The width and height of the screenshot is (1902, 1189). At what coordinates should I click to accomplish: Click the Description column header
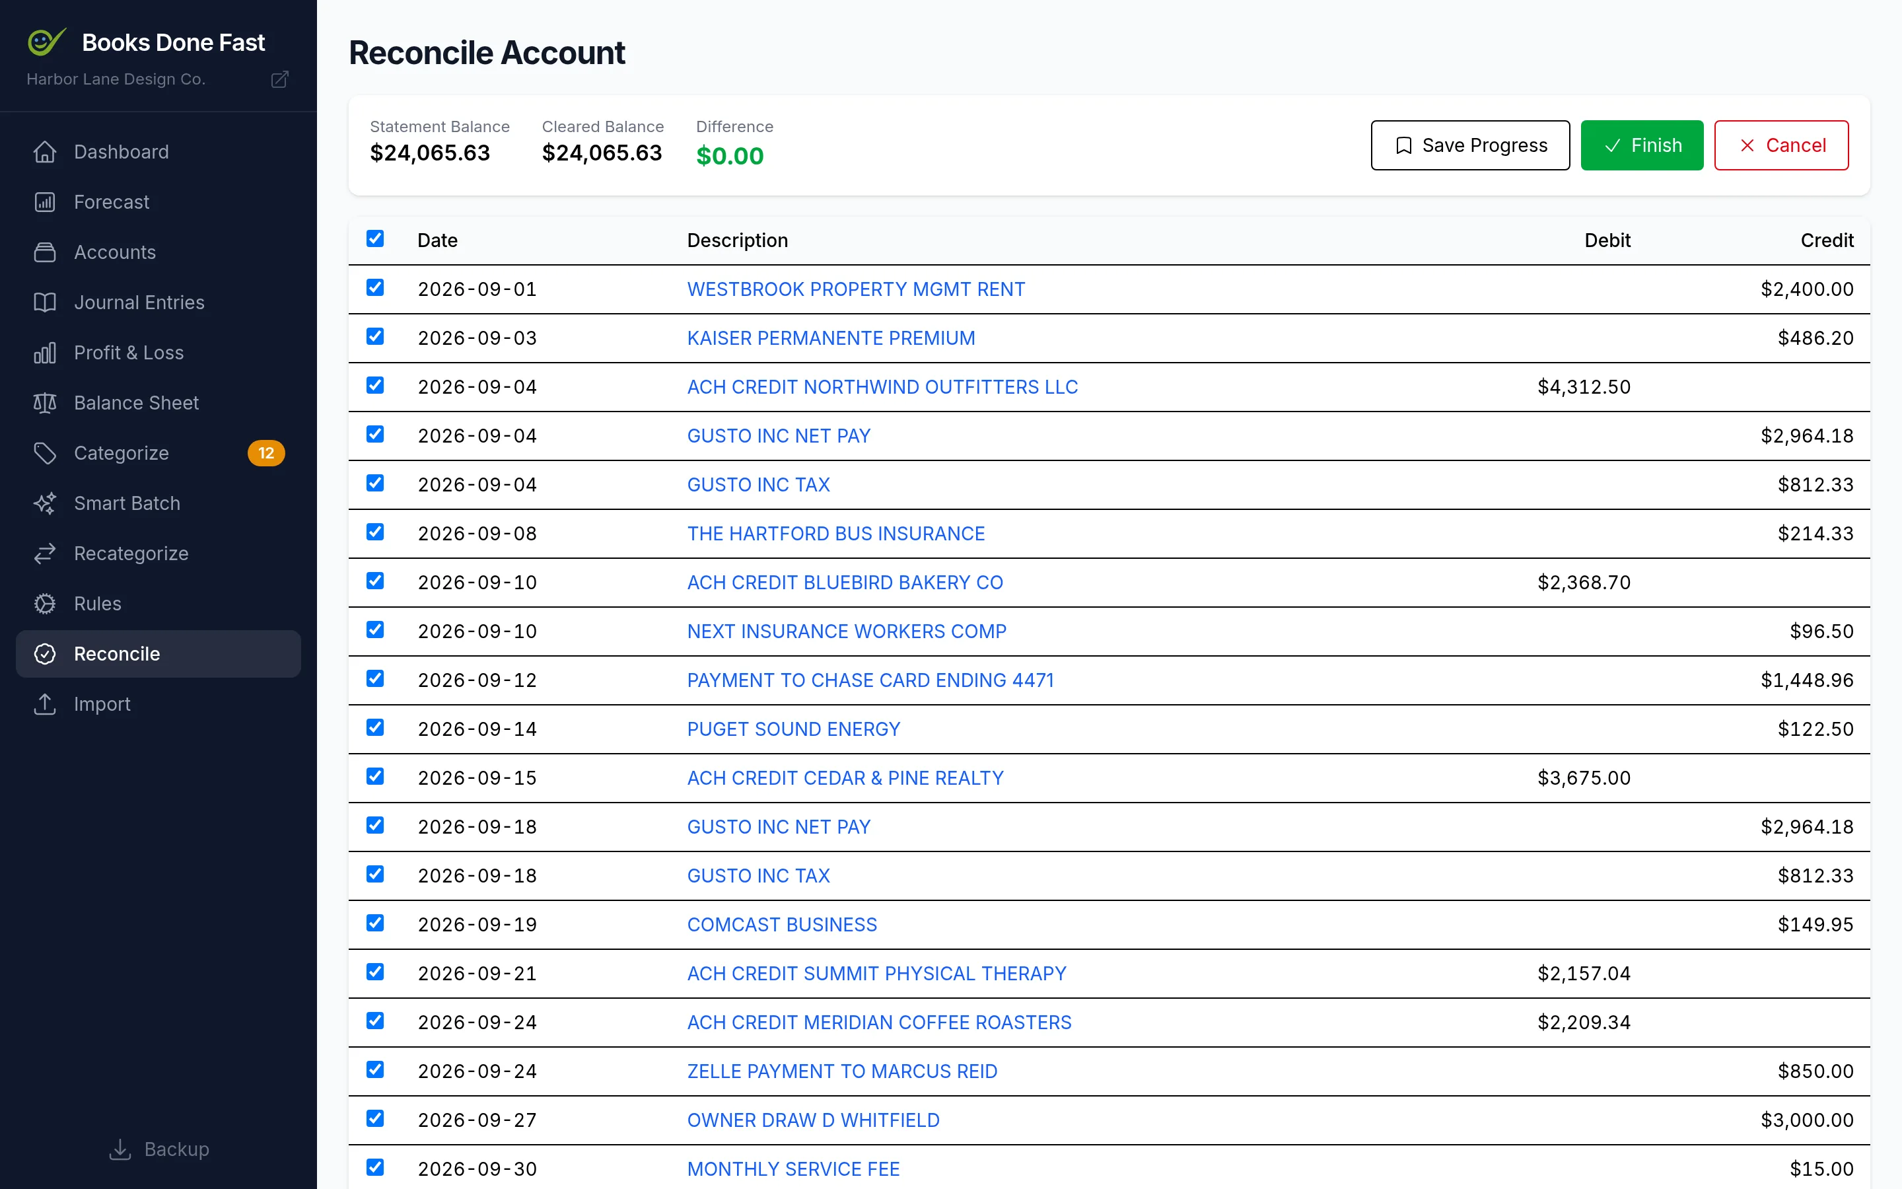click(737, 240)
